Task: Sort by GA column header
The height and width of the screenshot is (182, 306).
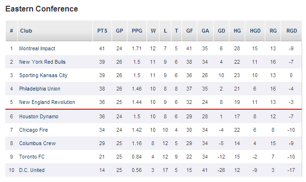Action: tap(205, 31)
